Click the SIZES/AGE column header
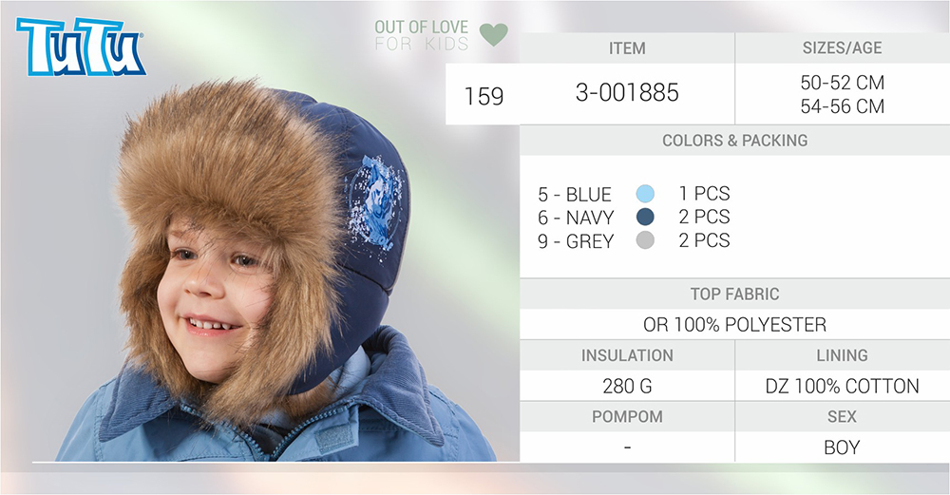Screen dimensions: 950x495 [x=842, y=48]
